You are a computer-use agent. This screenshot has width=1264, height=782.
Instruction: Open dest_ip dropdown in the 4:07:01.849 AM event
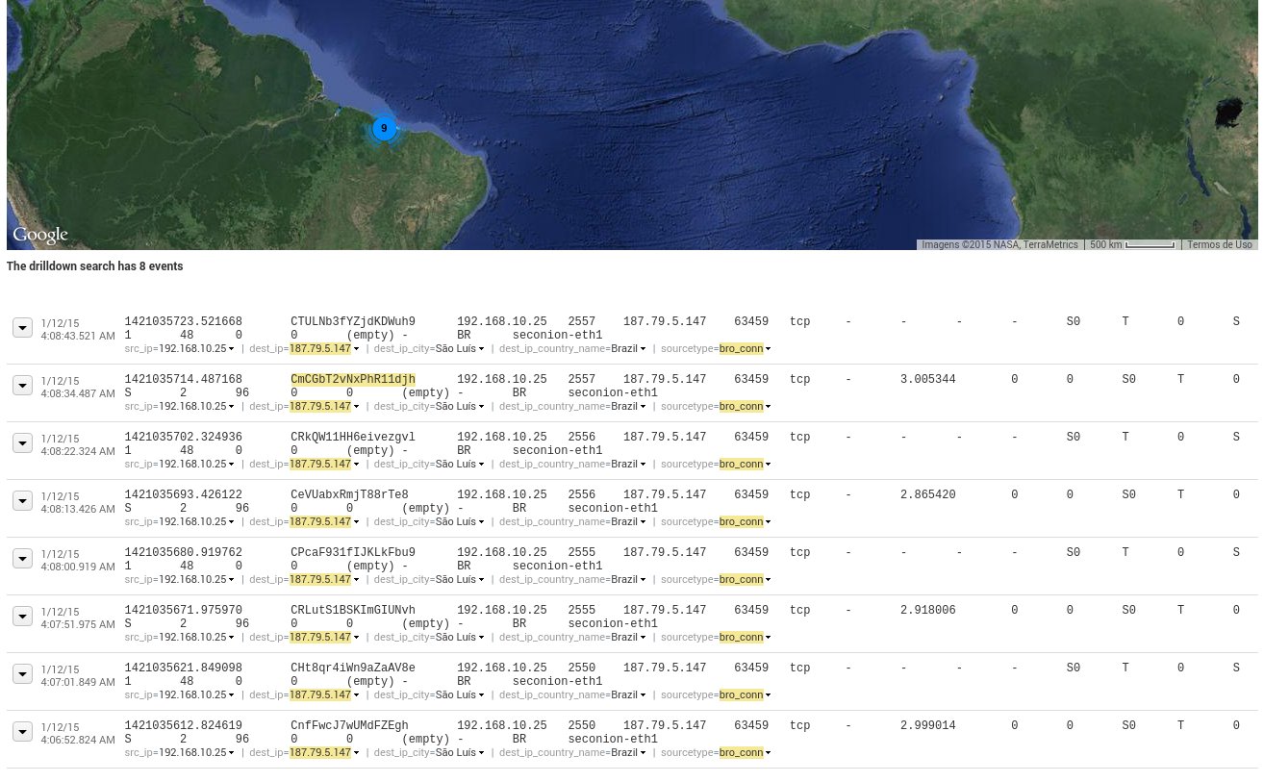tap(356, 695)
